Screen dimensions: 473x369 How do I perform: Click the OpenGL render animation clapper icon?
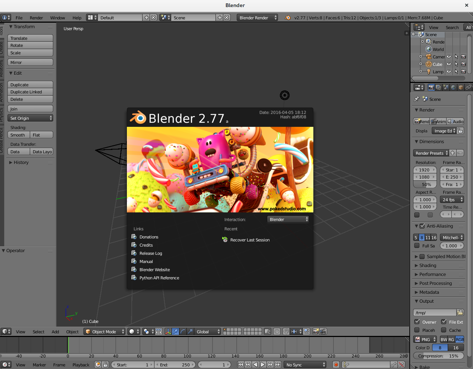tap(323, 331)
